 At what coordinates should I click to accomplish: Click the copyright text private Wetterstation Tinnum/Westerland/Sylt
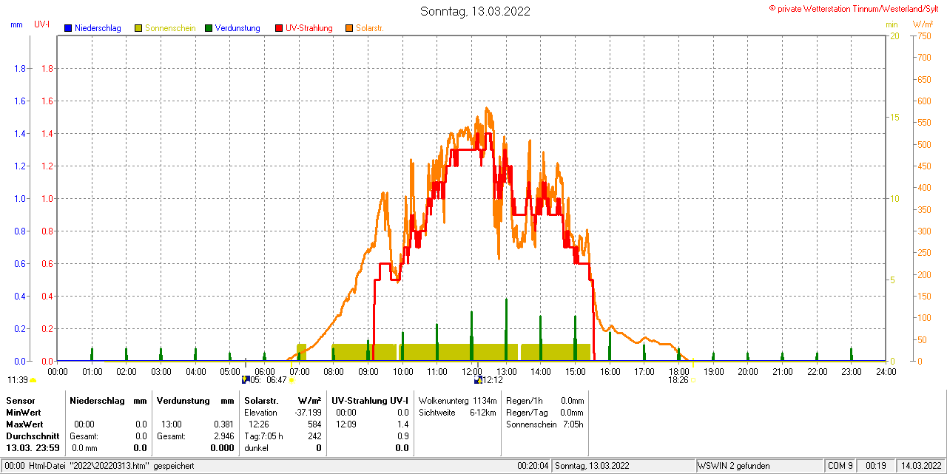[854, 8]
